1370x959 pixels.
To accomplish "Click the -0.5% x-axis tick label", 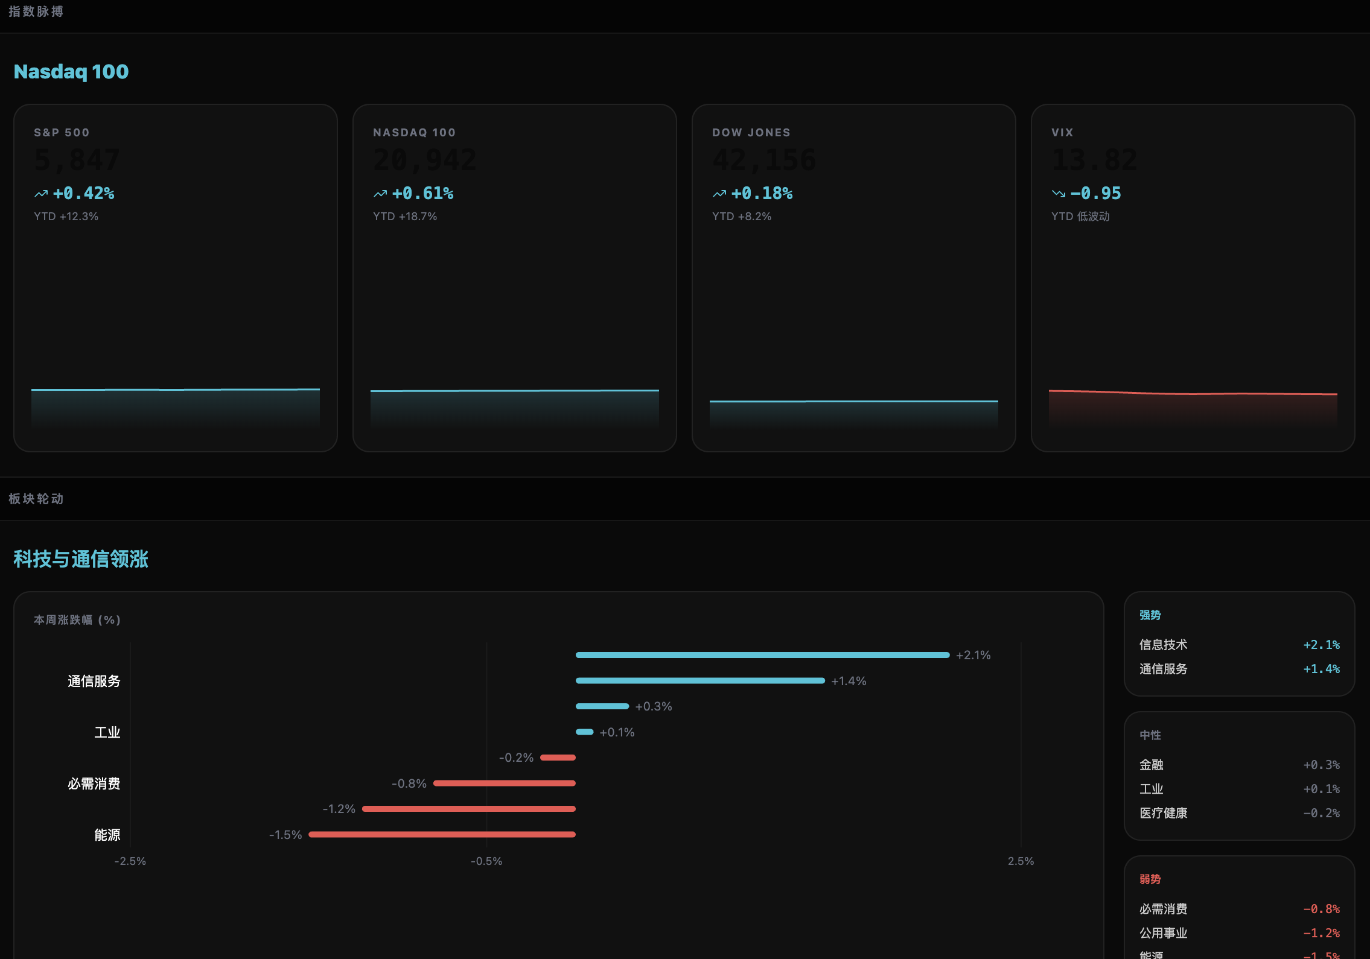I will coord(486,861).
